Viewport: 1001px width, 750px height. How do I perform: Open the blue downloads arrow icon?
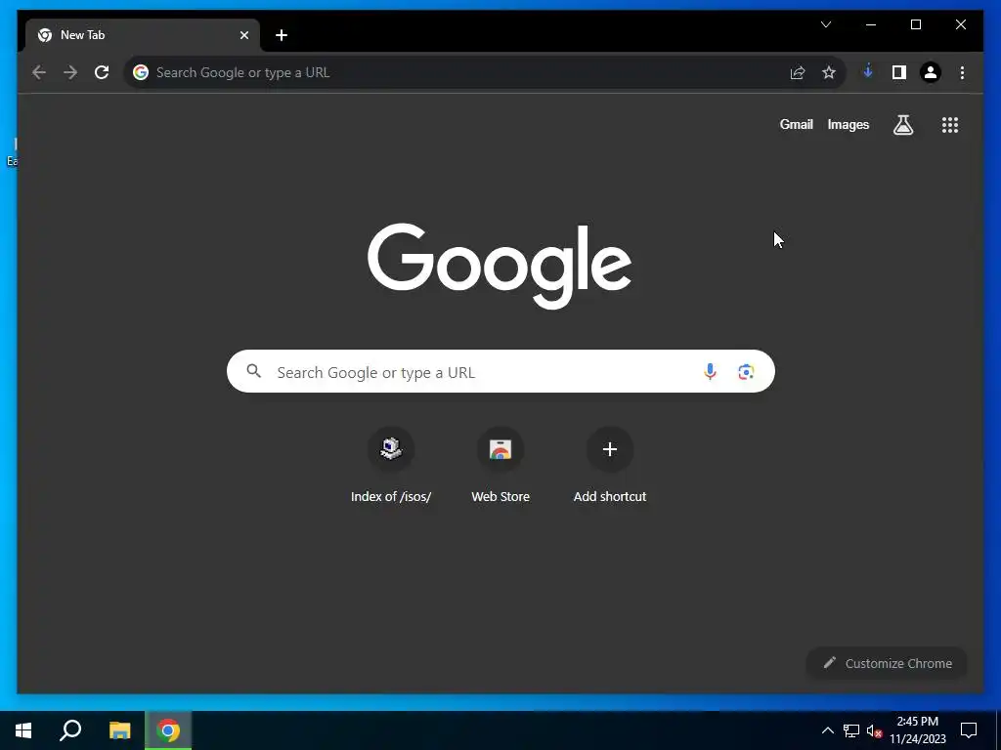(868, 71)
